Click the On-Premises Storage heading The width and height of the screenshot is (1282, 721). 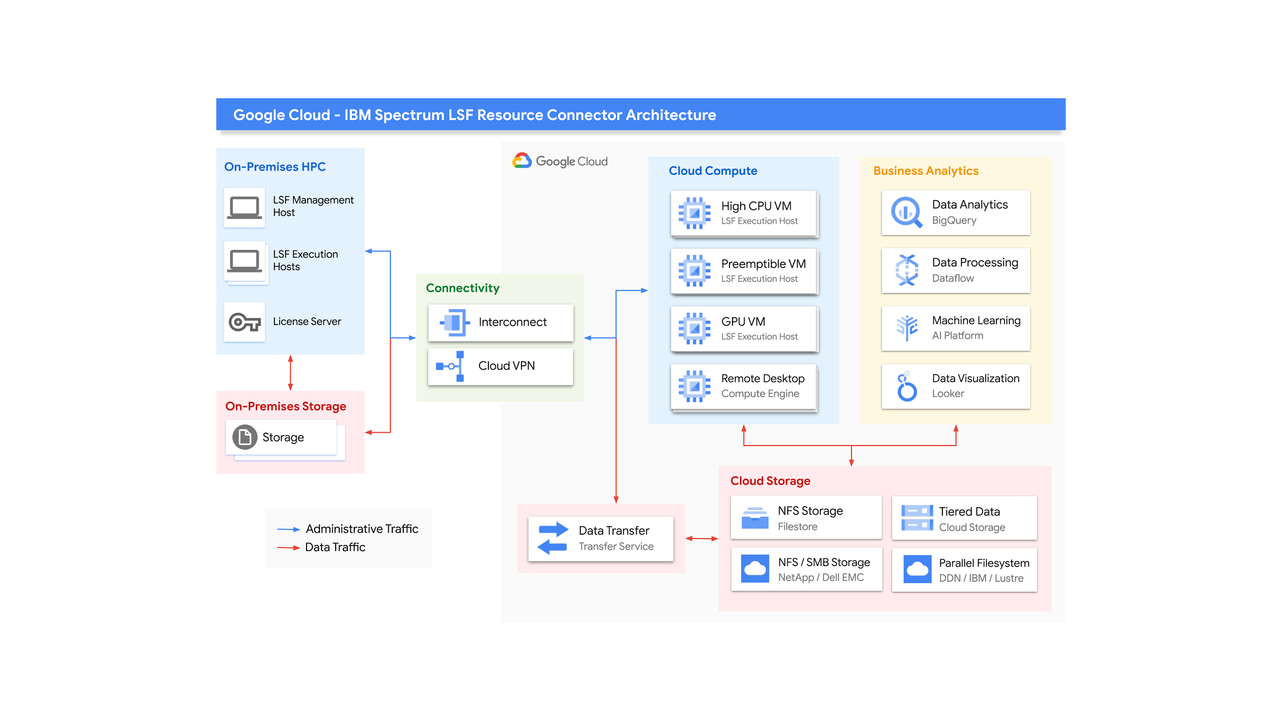286,406
